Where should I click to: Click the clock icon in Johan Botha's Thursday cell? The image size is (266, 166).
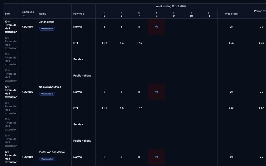point(157,27)
